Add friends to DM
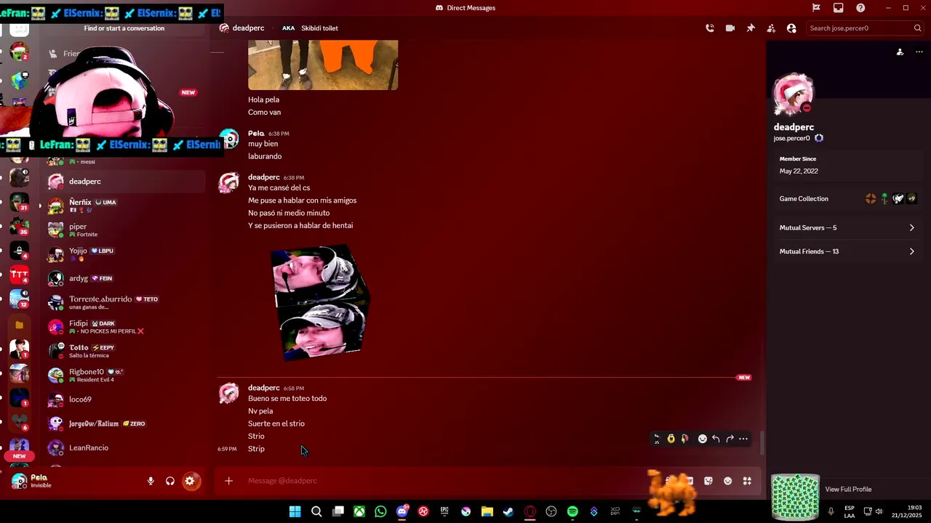Image resolution: width=931 pixels, height=523 pixels. pos(771,28)
